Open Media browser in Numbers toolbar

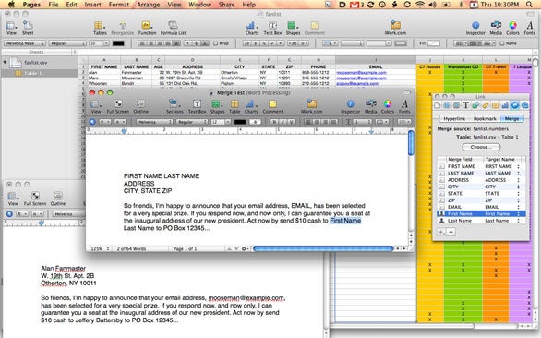[x=496, y=28]
